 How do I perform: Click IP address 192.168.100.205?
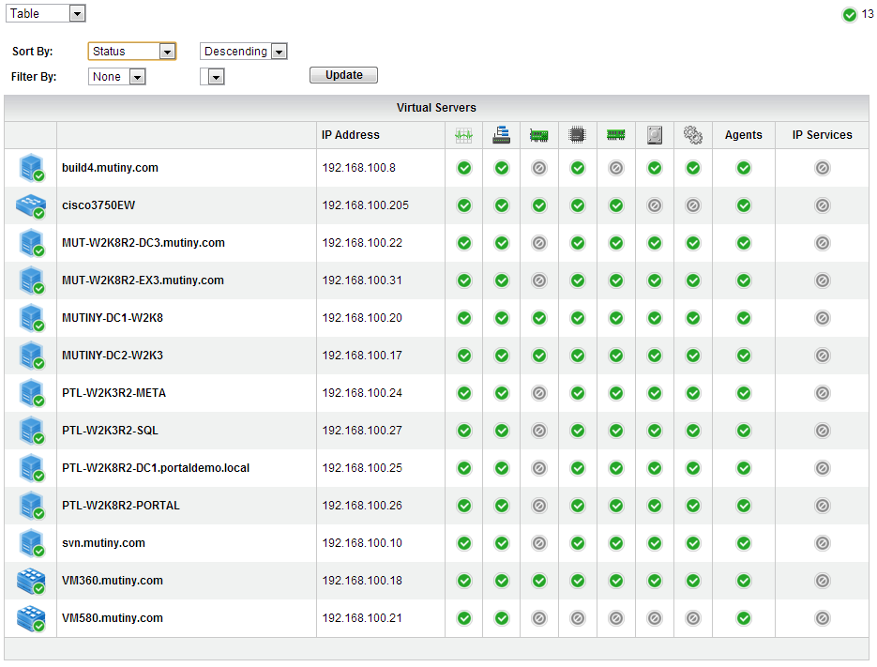[365, 205]
